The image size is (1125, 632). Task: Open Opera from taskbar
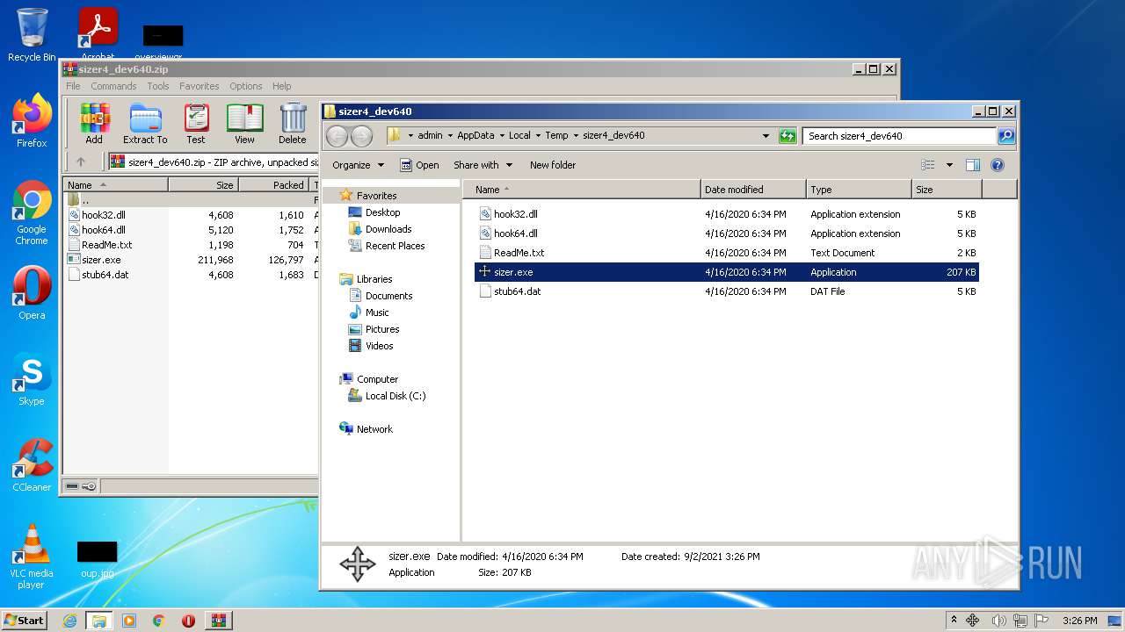[x=188, y=621]
